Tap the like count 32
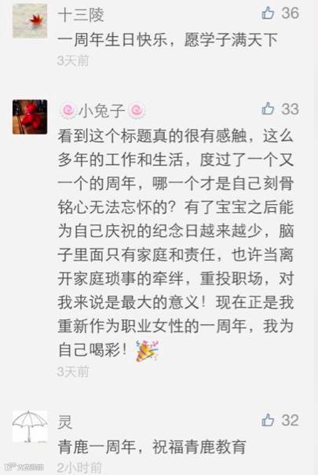This screenshot has height=475, width=318. [291, 421]
